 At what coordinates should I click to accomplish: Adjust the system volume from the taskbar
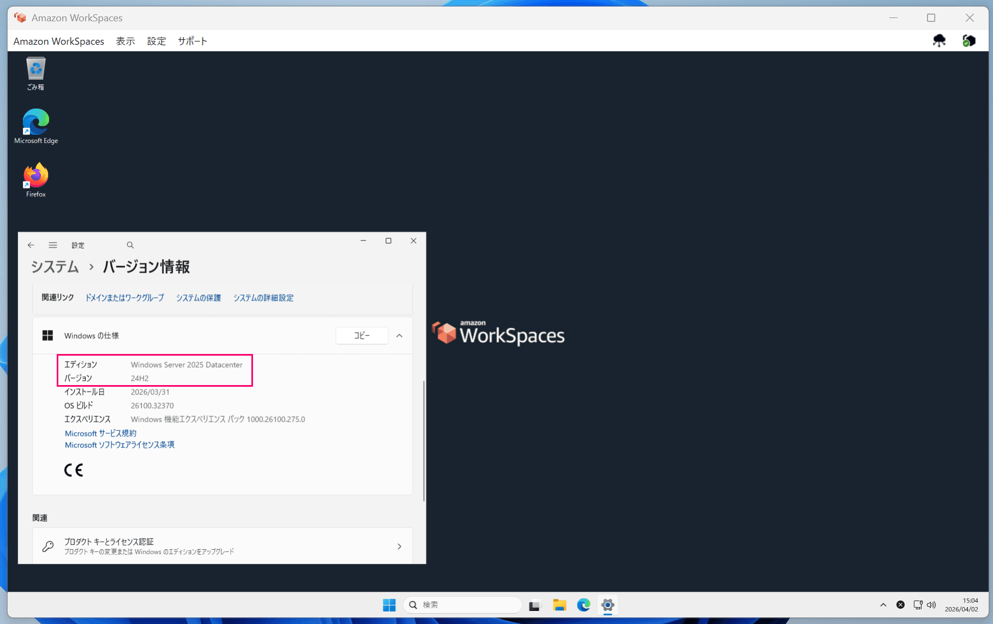tap(930, 604)
